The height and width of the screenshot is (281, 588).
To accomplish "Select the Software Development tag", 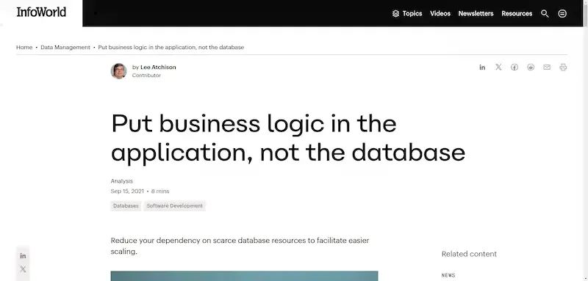I will click(175, 205).
